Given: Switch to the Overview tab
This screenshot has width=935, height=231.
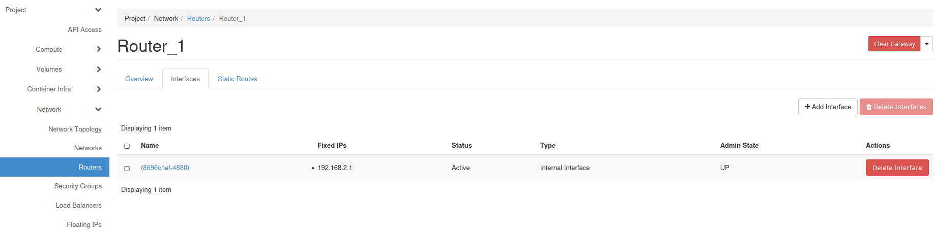Looking at the screenshot, I should 139,79.
